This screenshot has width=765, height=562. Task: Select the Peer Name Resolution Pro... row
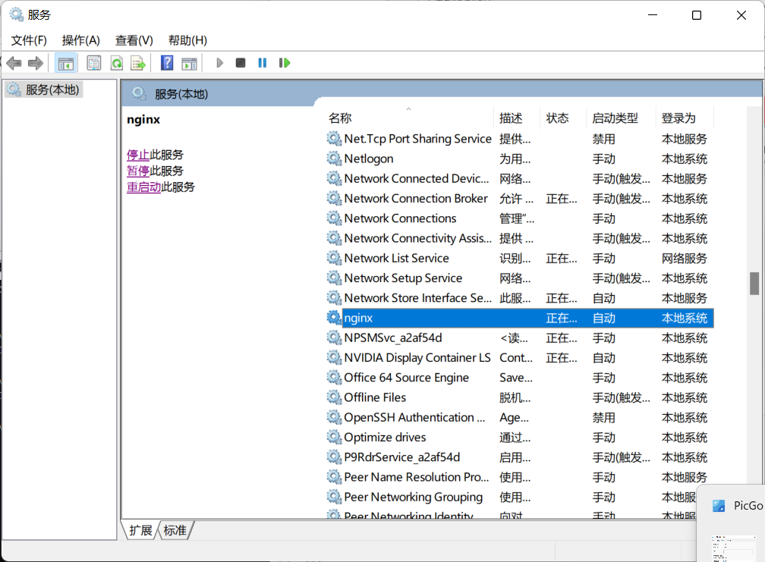(520, 477)
